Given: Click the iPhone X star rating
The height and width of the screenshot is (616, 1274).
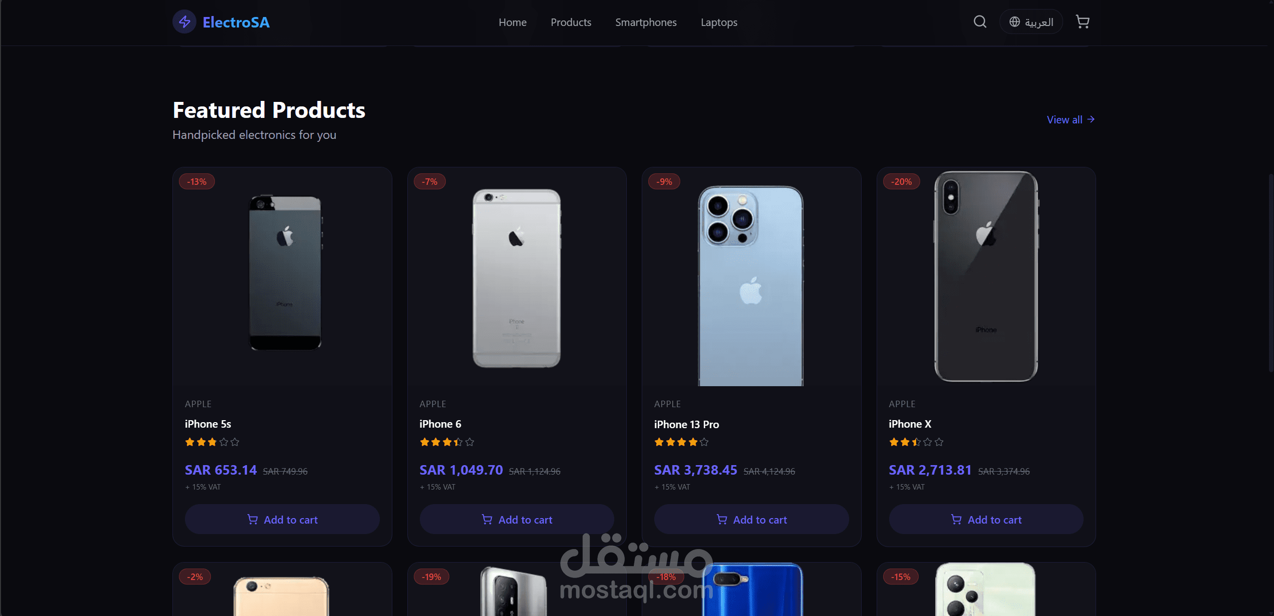Looking at the screenshot, I should point(916,442).
